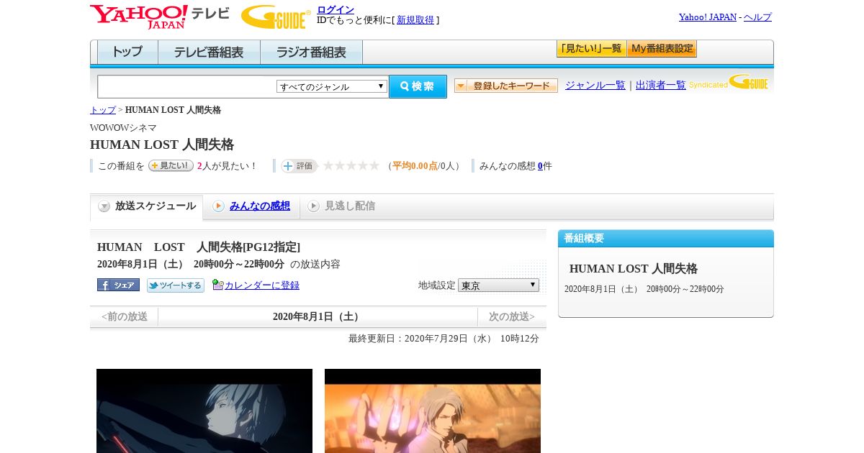Open the トップ navigation tab
This screenshot has width=864, height=453.
[127, 52]
